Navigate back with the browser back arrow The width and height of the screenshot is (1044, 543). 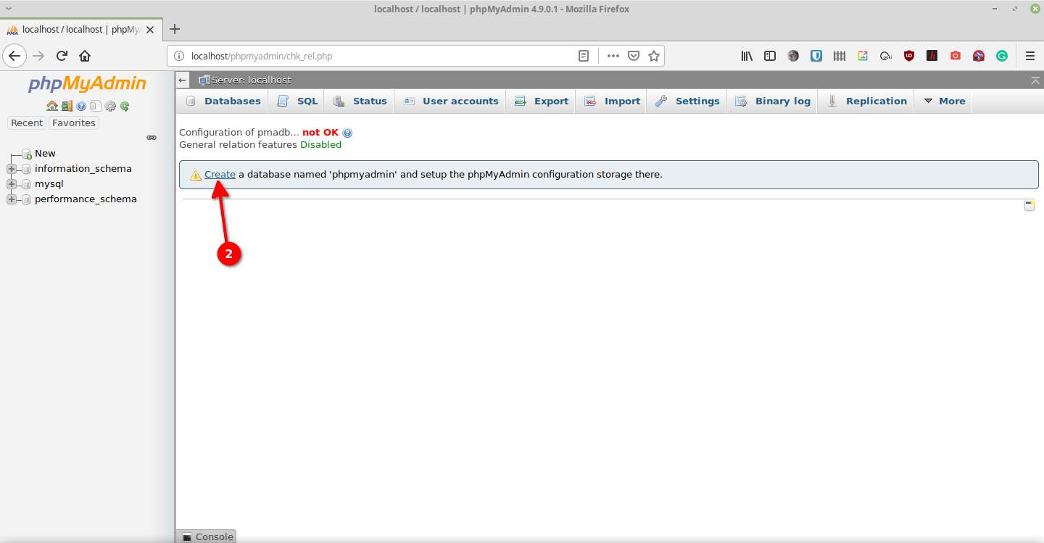(x=15, y=56)
